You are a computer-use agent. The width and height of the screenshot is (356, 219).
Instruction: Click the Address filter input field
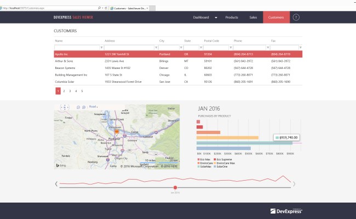[129, 48]
